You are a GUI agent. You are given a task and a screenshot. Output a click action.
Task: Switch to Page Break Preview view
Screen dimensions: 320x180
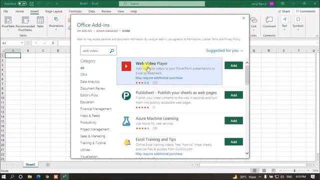[x=273, y=170]
